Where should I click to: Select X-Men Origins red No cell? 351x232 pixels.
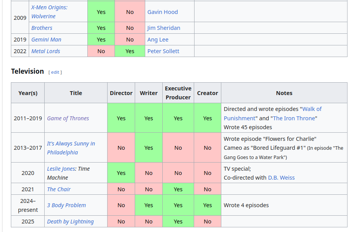130,12
